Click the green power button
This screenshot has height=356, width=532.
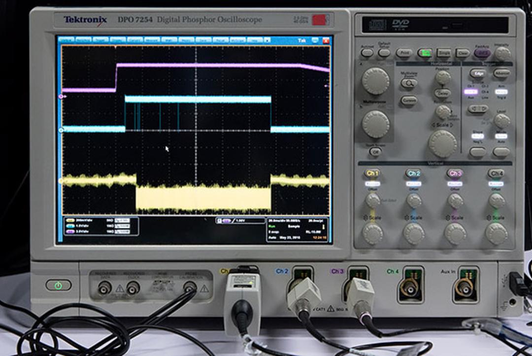pos(58,285)
